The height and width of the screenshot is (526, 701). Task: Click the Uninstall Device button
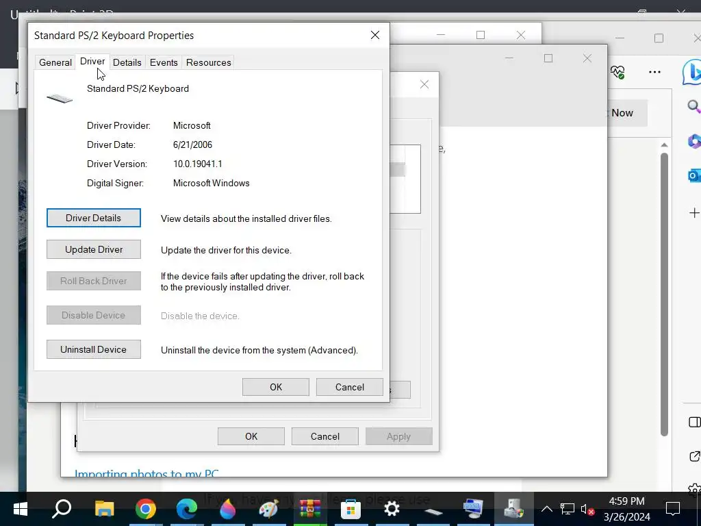[x=93, y=349]
